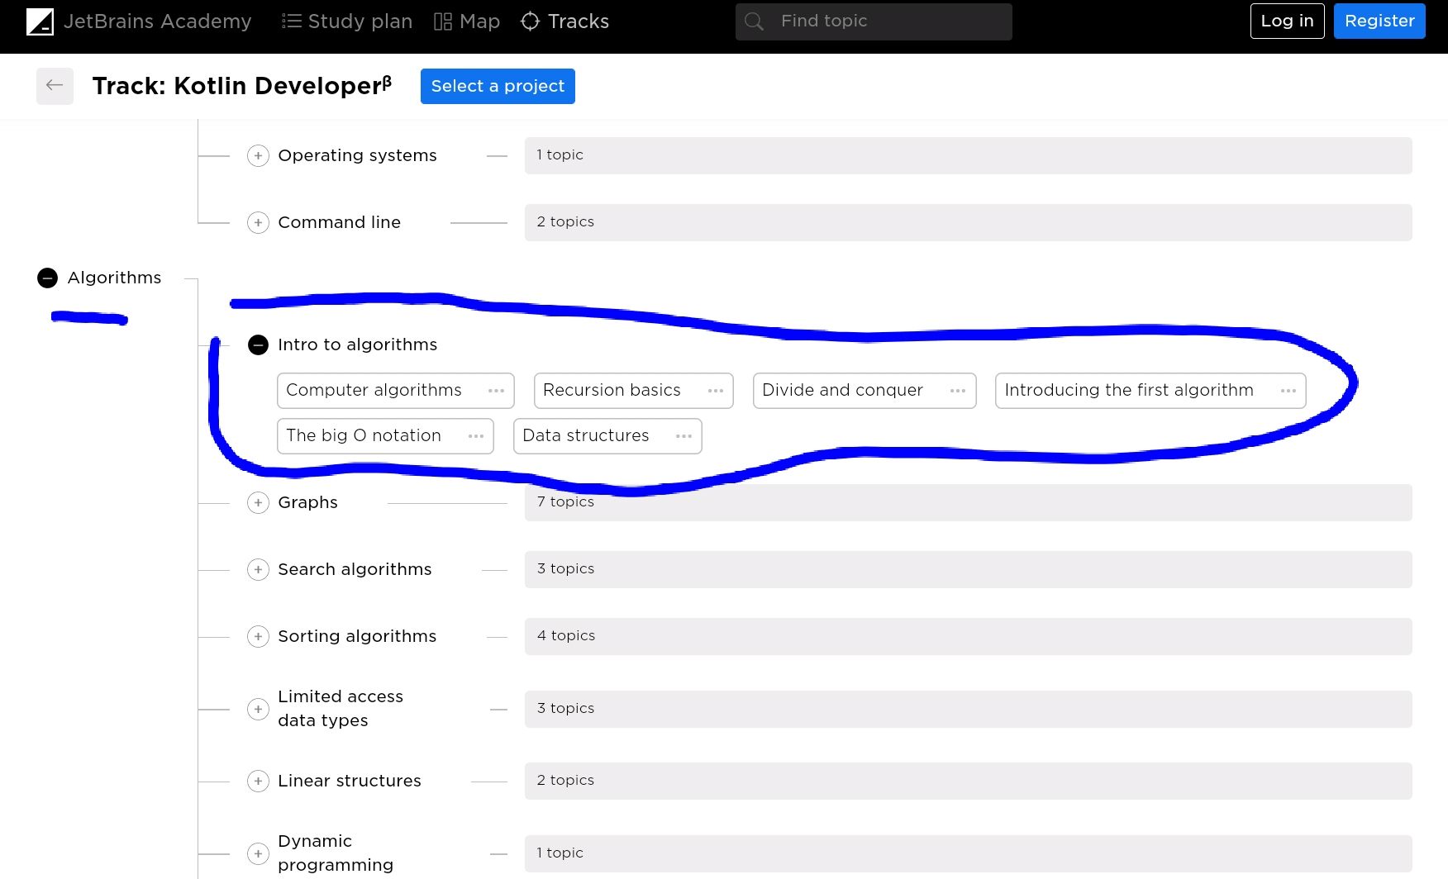Click the Limited access data types 3 topics bar
This screenshot has width=1448, height=879.
(x=968, y=710)
